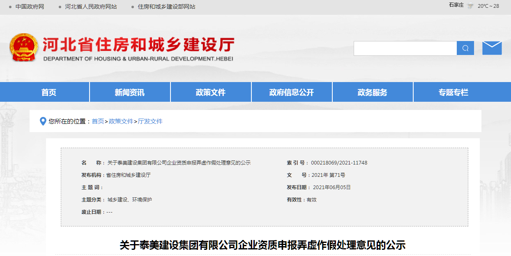
Task: Select the 政府信息公开 menu item
Action: [x=291, y=92]
